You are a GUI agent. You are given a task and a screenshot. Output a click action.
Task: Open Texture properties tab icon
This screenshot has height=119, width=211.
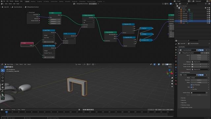[x=176, y=84]
